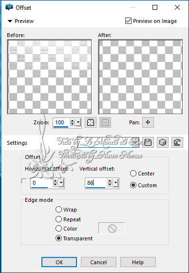Click the zoom 1:1 actual size icon
189x273 pixels.
105,122
